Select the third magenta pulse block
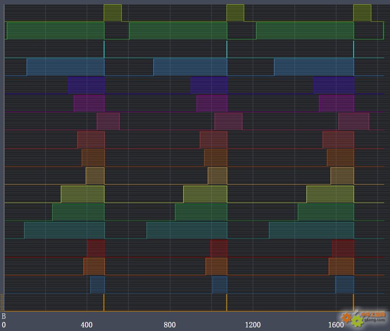This screenshot has width=390, height=331. 336,103
